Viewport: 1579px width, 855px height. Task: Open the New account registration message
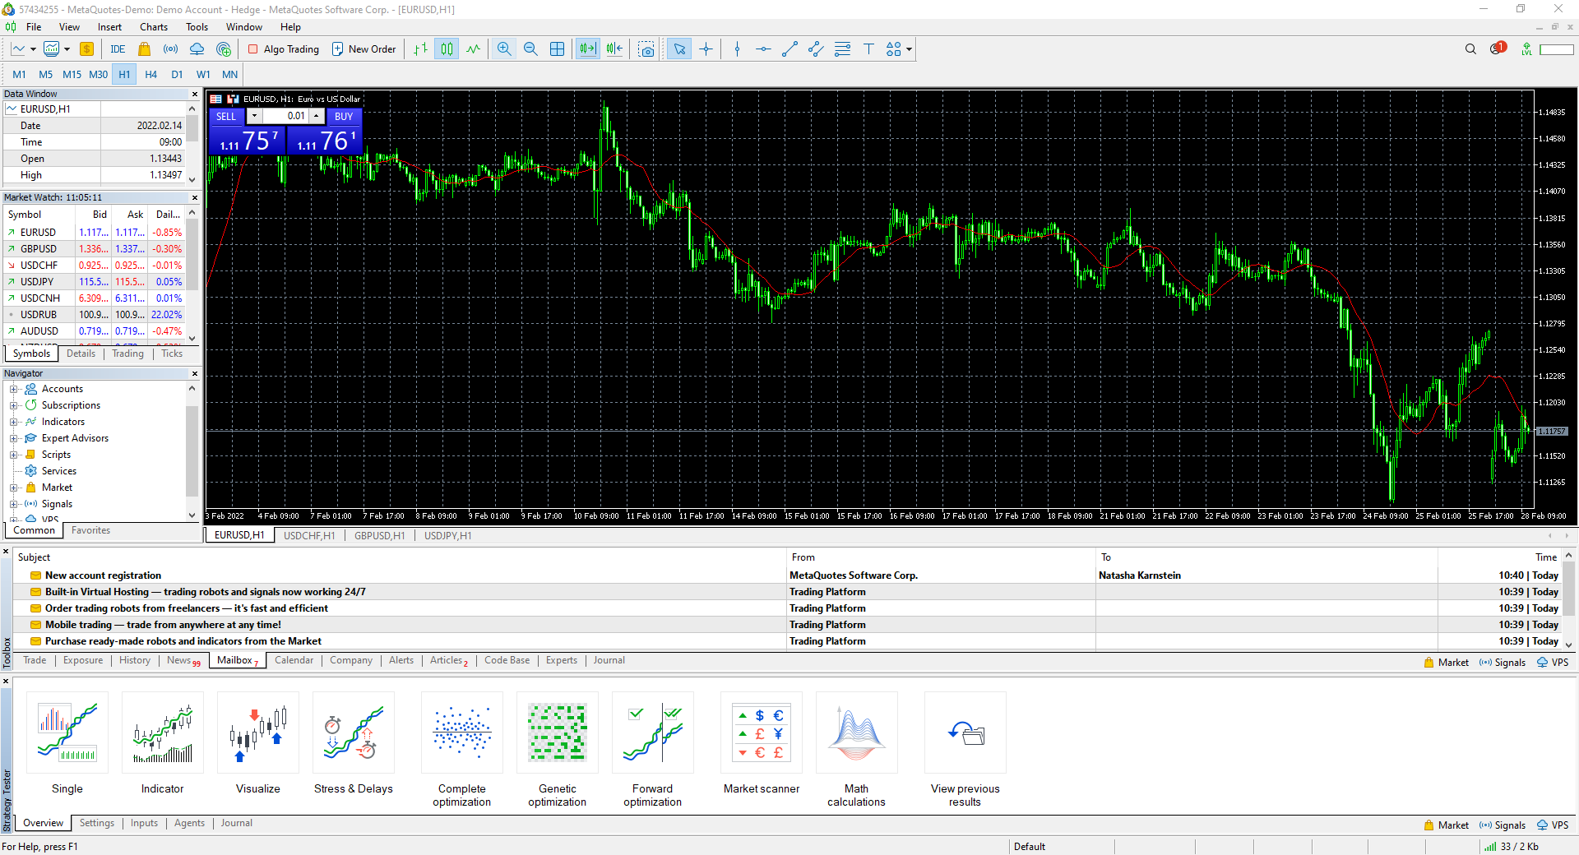[x=103, y=575]
